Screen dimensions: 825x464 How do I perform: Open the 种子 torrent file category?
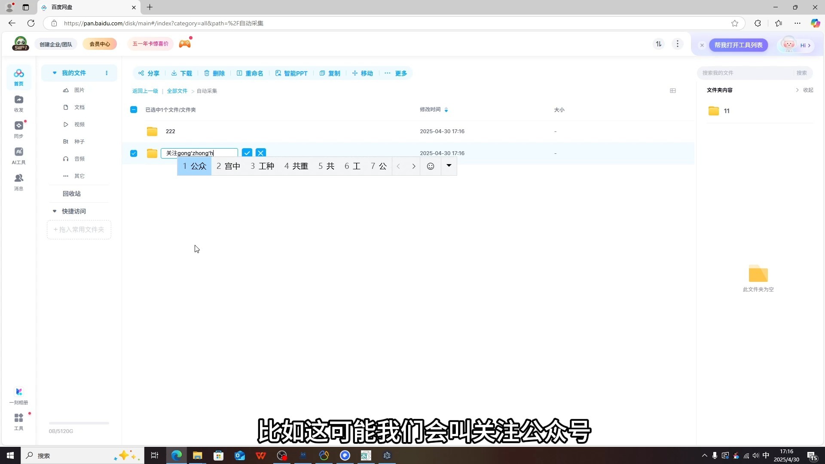point(79,141)
